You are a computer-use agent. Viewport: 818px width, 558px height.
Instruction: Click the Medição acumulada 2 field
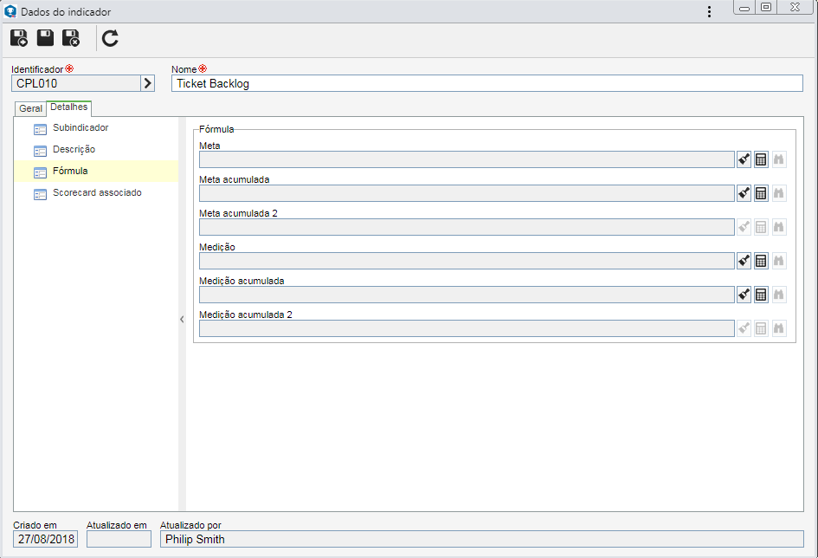467,328
